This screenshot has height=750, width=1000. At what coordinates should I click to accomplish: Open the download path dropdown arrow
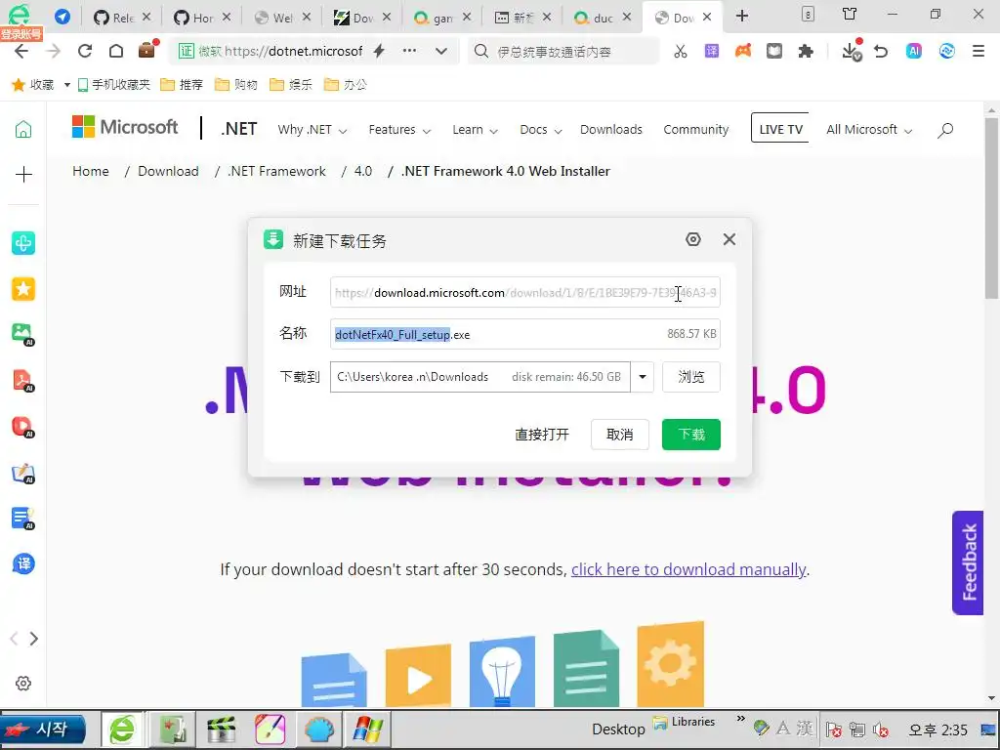click(x=643, y=377)
